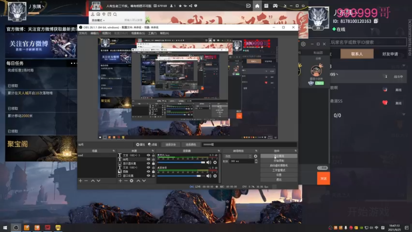Click the stop streaming button in OBS controls
The height and width of the screenshot is (232, 412).
[x=279, y=156]
